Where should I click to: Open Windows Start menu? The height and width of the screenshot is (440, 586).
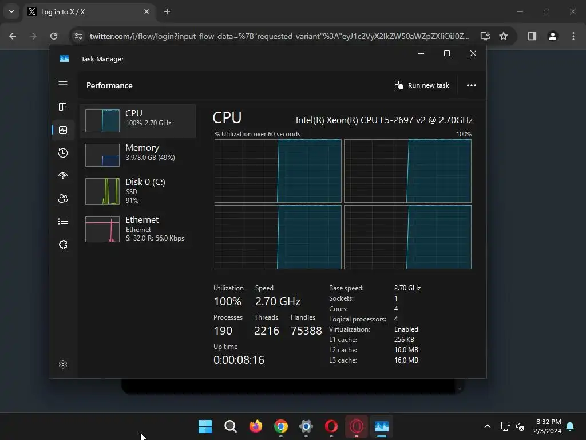[x=205, y=426]
